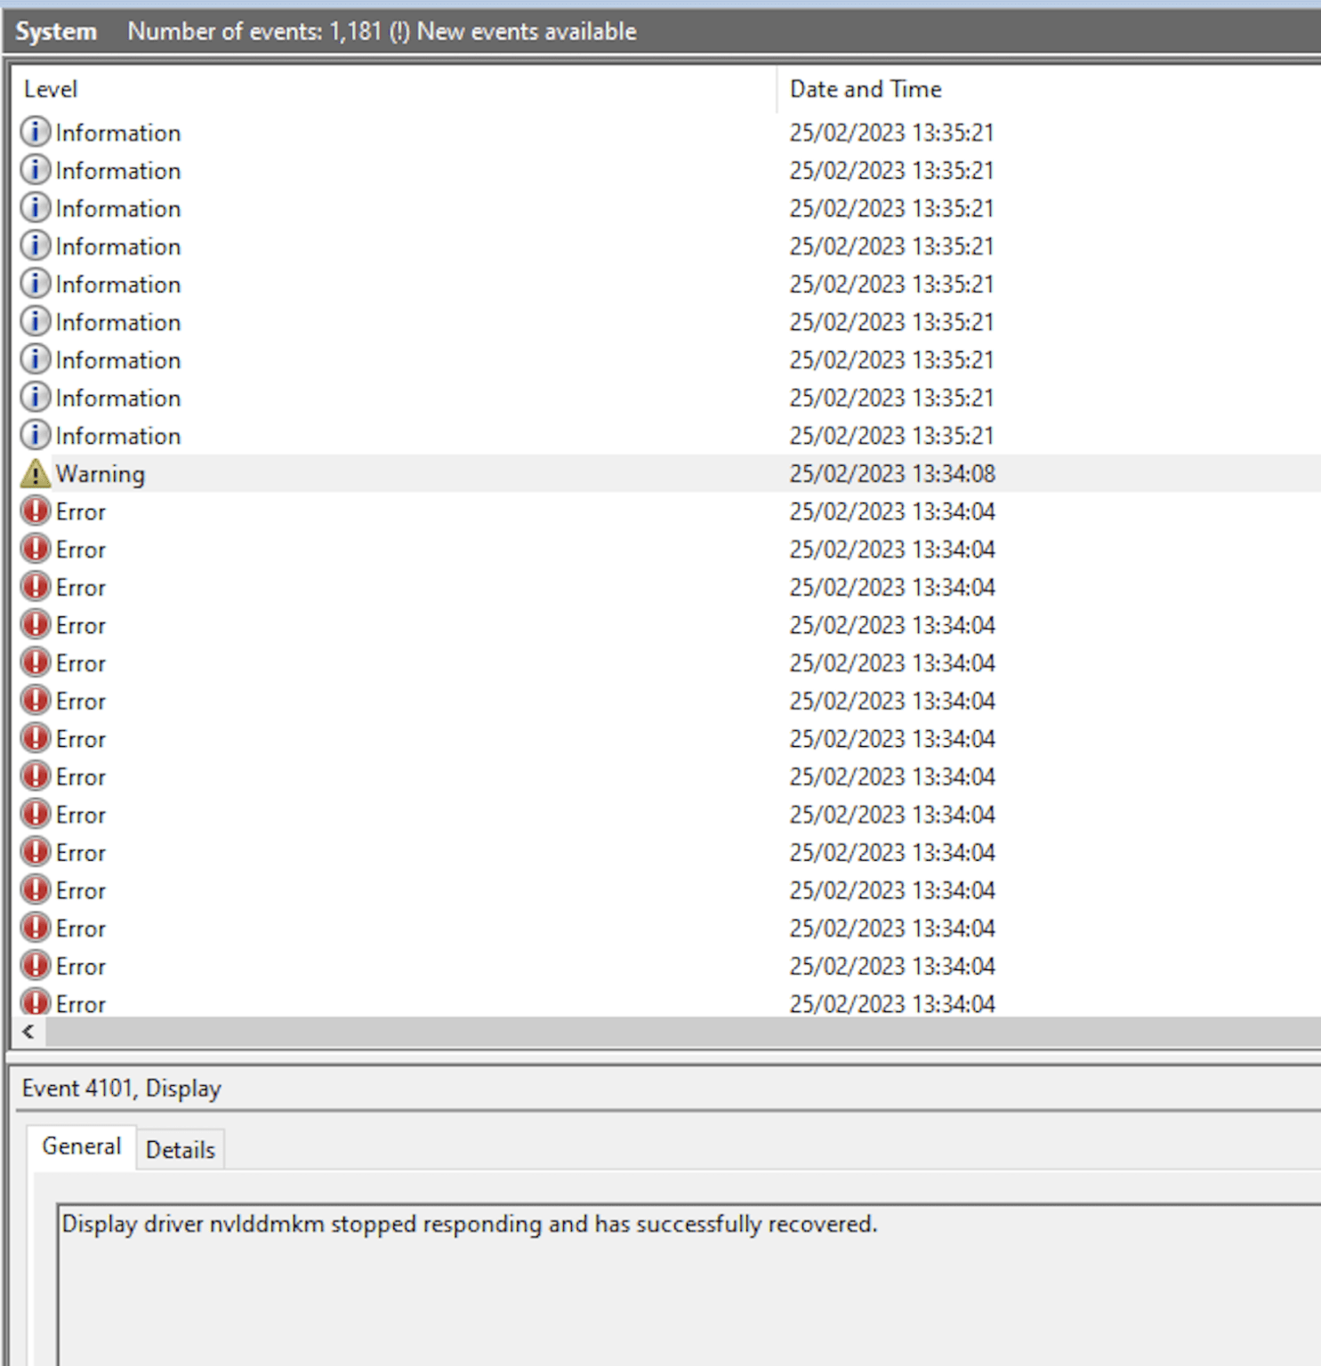Select the Warning event row at 13:34:08
This screenshot has width=1321, height=1366.
(356, 473)
